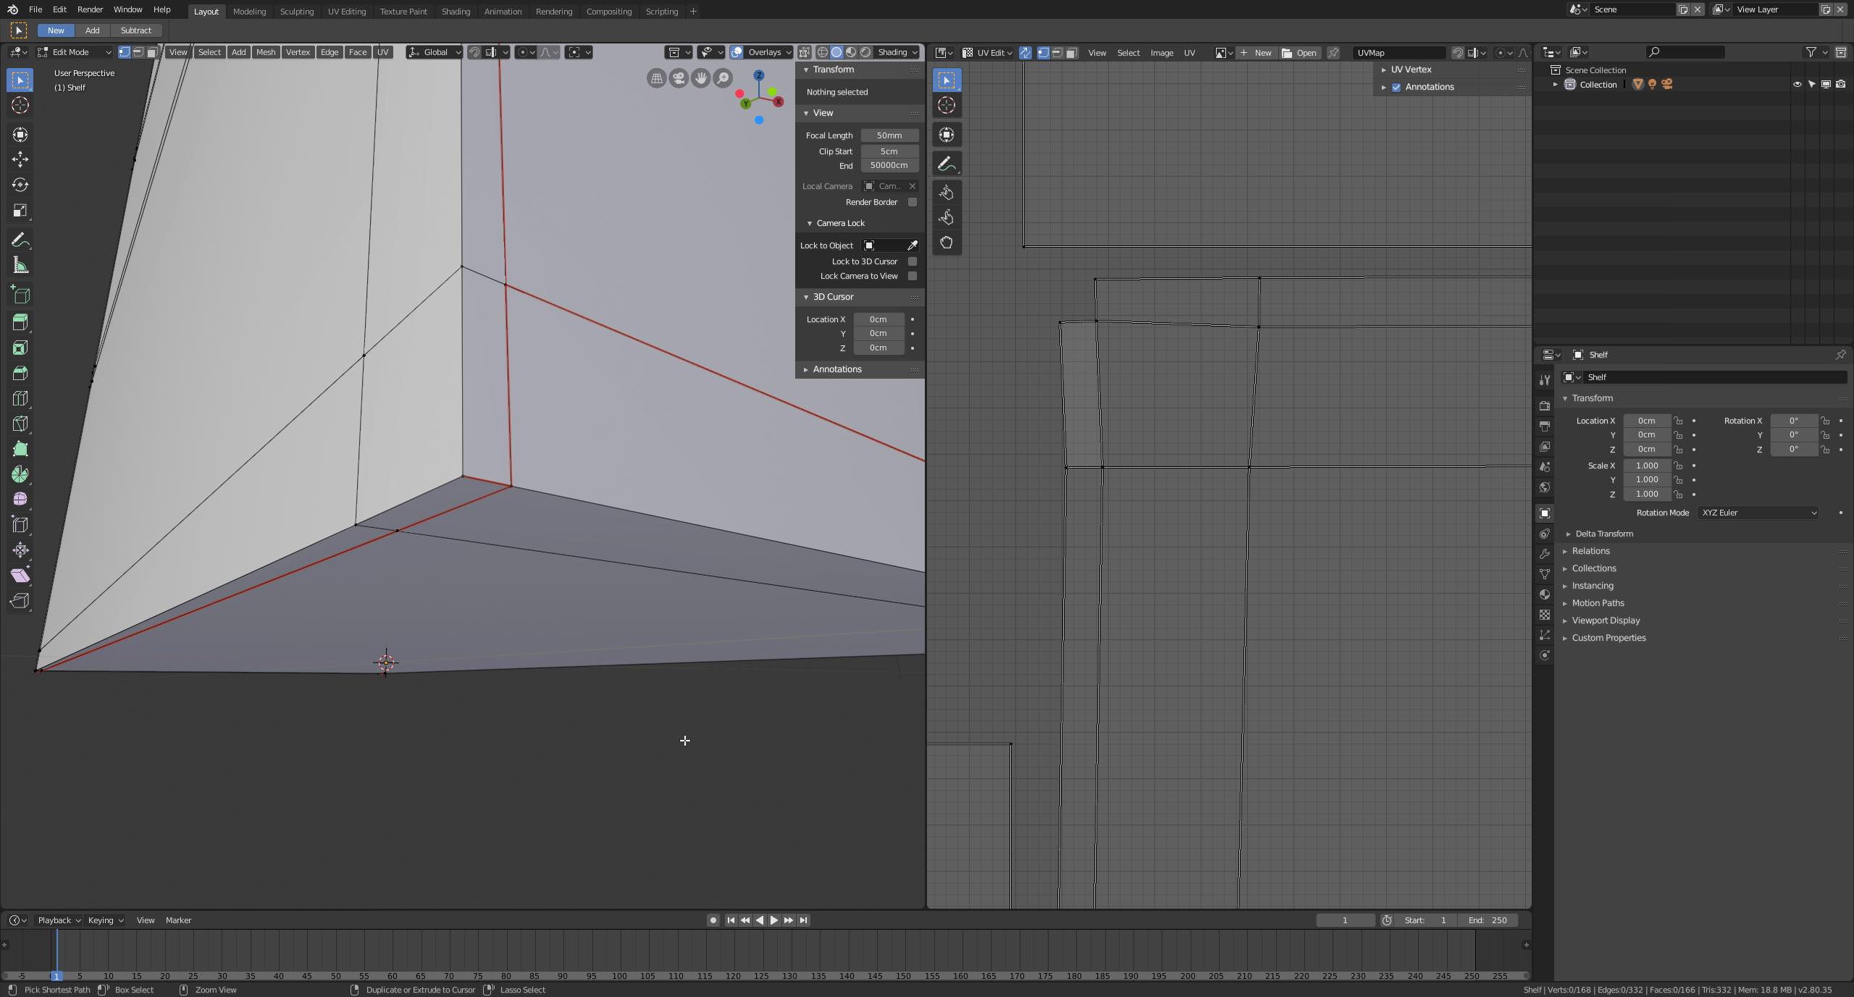Select the Add Cube tool
This screenshot has width=1854, height=997.
(20, 295)
